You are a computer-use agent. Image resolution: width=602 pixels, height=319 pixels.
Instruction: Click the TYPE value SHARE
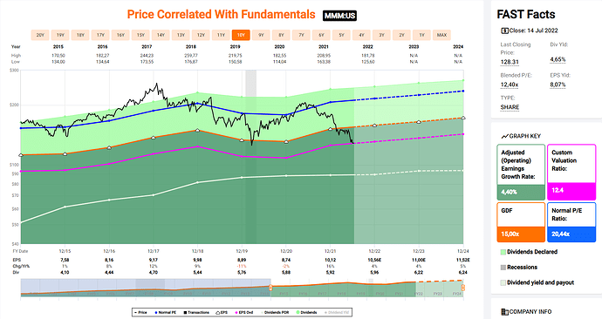pos(510,107)
